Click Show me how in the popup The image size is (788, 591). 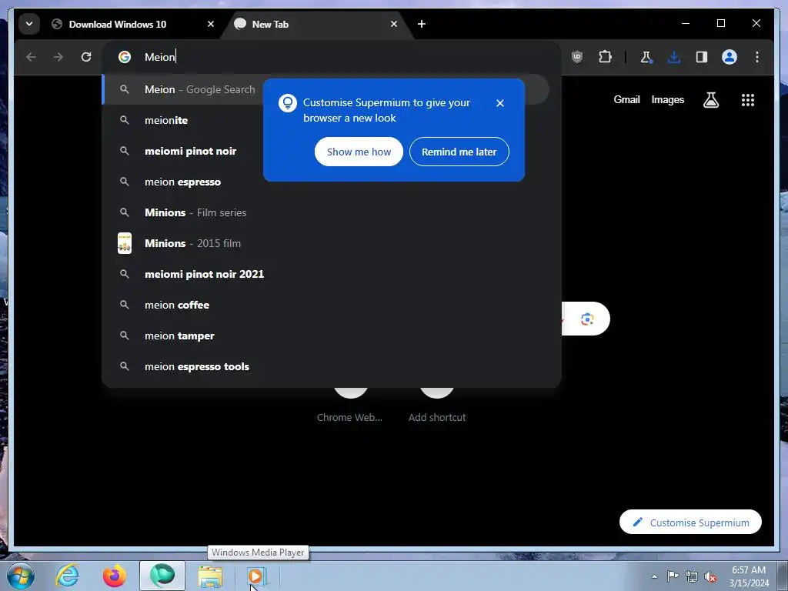pyautogui.click(x=359, y=152)
